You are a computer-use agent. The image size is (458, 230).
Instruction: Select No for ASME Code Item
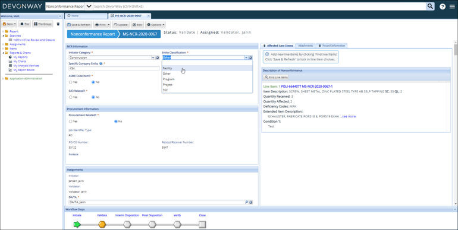pyautogui.click(x=93, y=82)
